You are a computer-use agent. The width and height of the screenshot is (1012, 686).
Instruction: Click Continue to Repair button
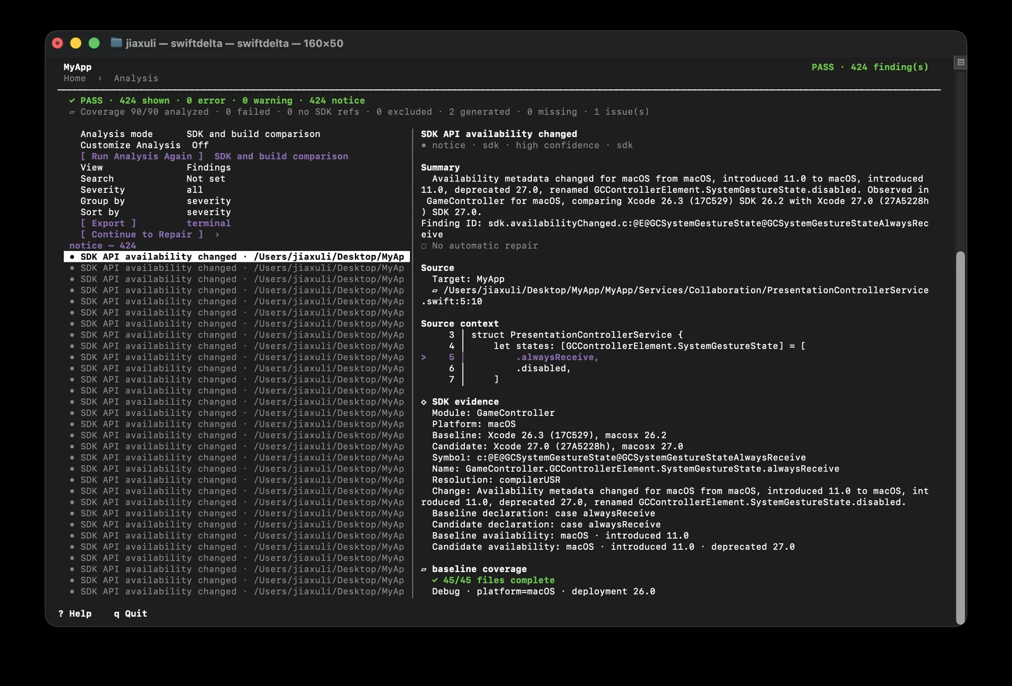point(142,235)
